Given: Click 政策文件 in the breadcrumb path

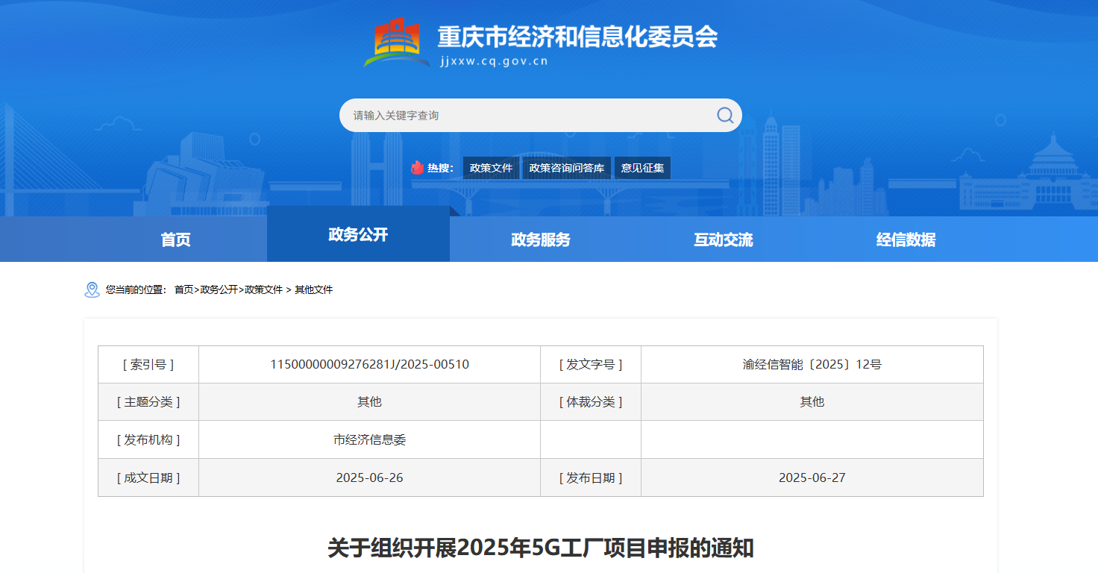Looking at the screenshot, I should (264, 289).
